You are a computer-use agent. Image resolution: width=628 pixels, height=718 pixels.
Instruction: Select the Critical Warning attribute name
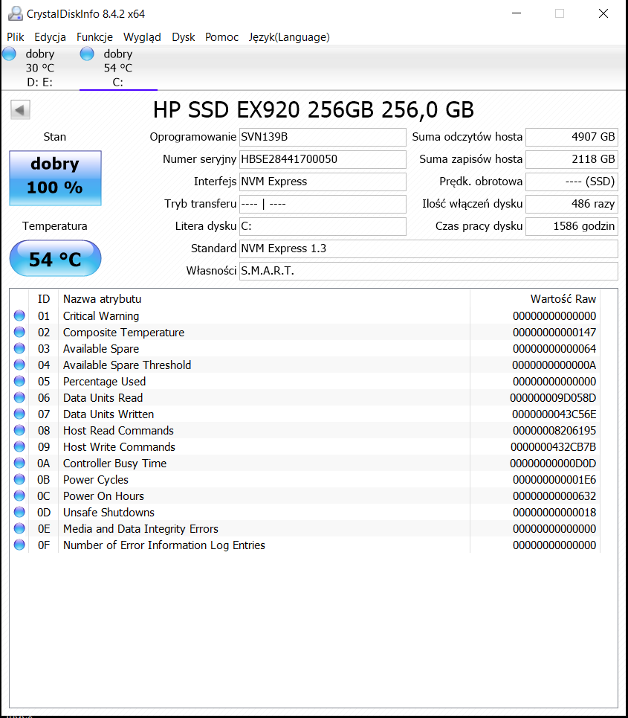tap(101, 316)
